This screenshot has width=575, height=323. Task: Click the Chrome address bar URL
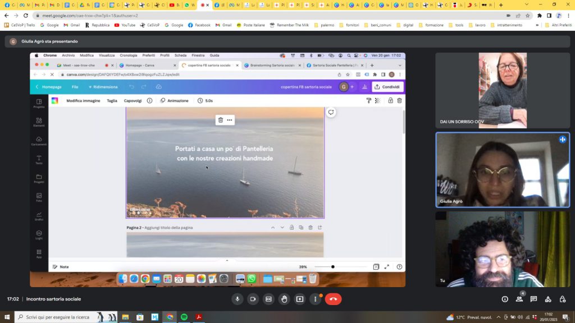(x=90, y=16)
